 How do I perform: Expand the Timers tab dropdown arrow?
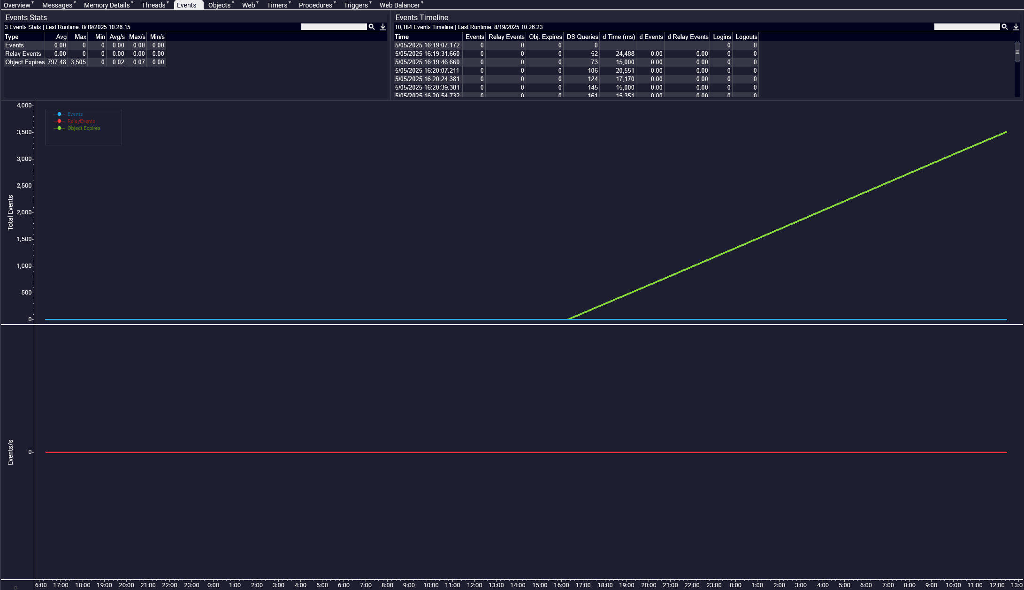(x=290, y=3)
